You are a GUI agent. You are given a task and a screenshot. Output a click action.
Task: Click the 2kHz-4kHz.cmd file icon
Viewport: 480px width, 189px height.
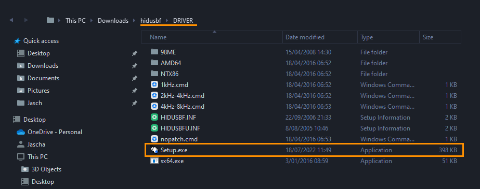coord(154,96)
